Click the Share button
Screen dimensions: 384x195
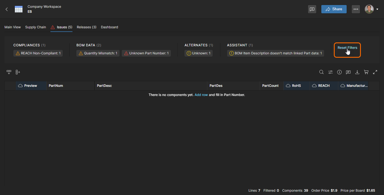[x=334, y=9]
